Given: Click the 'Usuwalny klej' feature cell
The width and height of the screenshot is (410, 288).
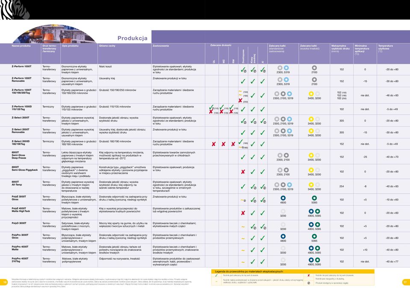Looking at the screenshot, I should click(x=107, y=78).
